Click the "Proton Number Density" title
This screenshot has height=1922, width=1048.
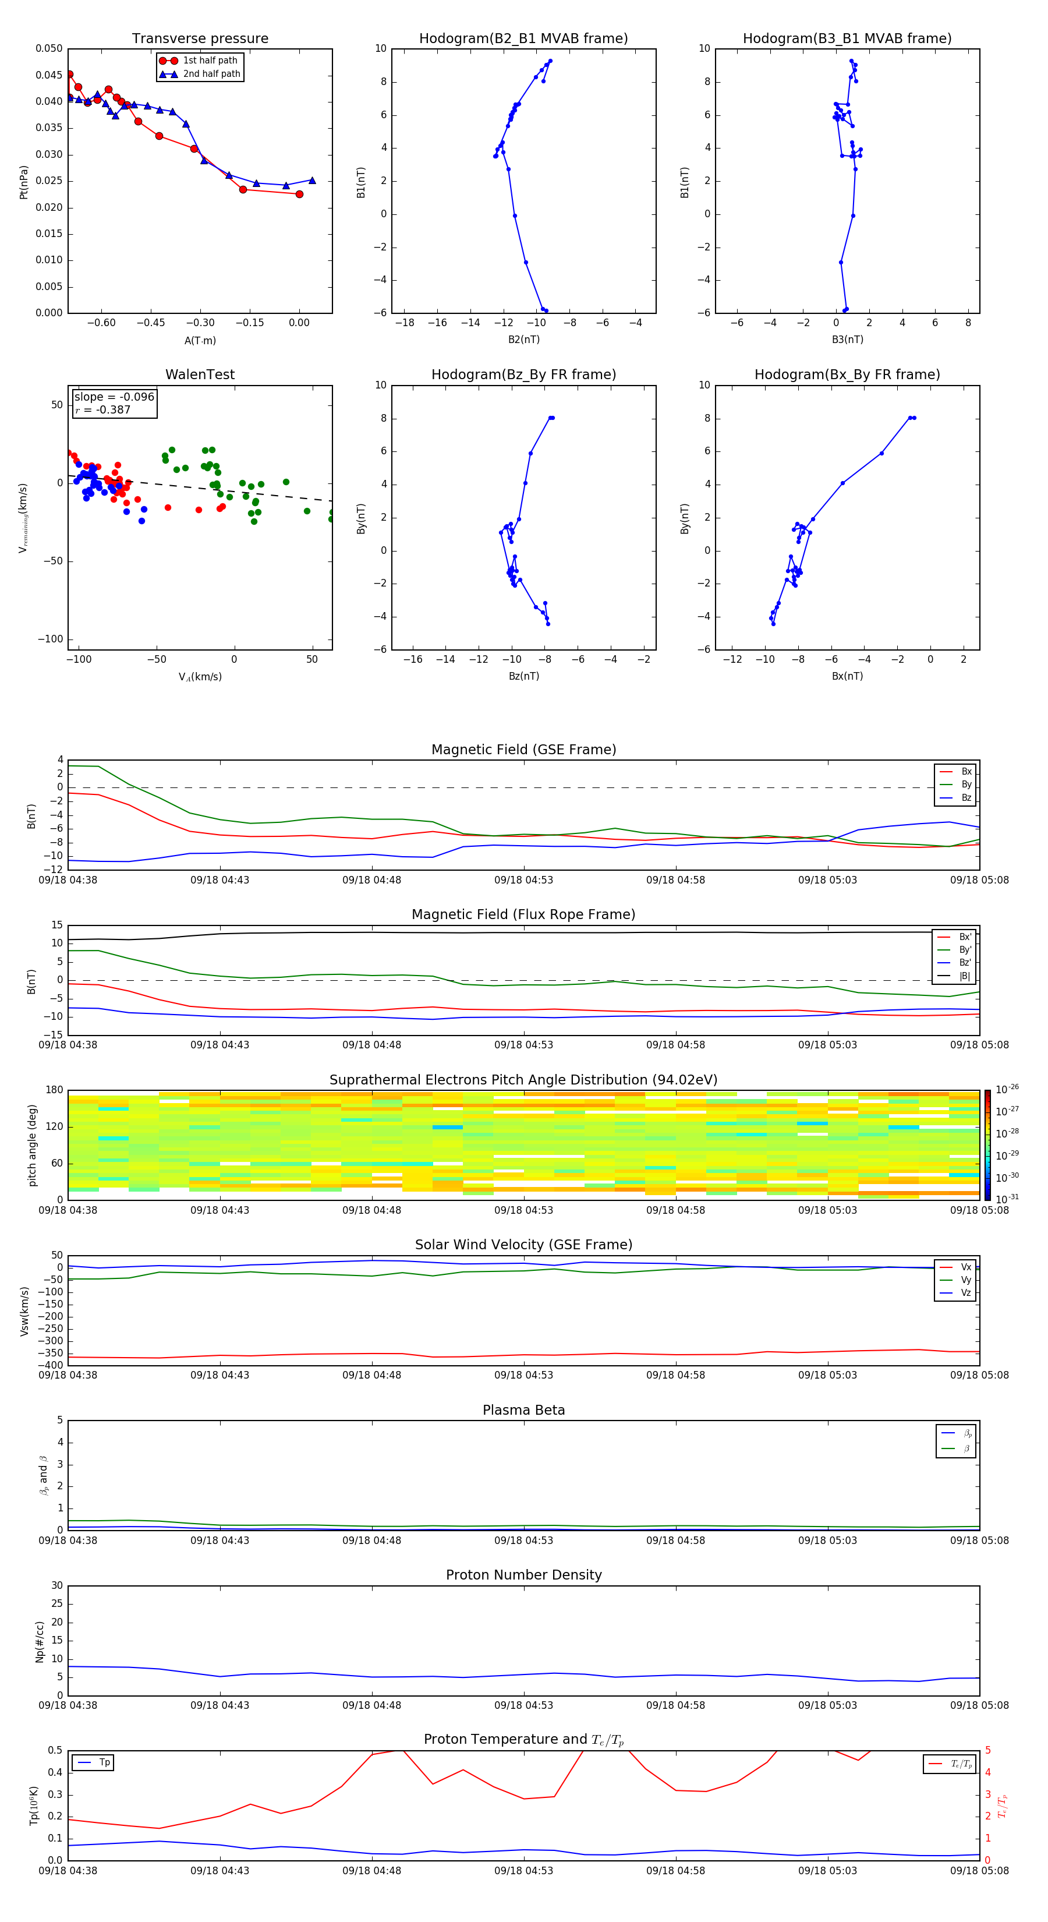(x=523, y=1575)
